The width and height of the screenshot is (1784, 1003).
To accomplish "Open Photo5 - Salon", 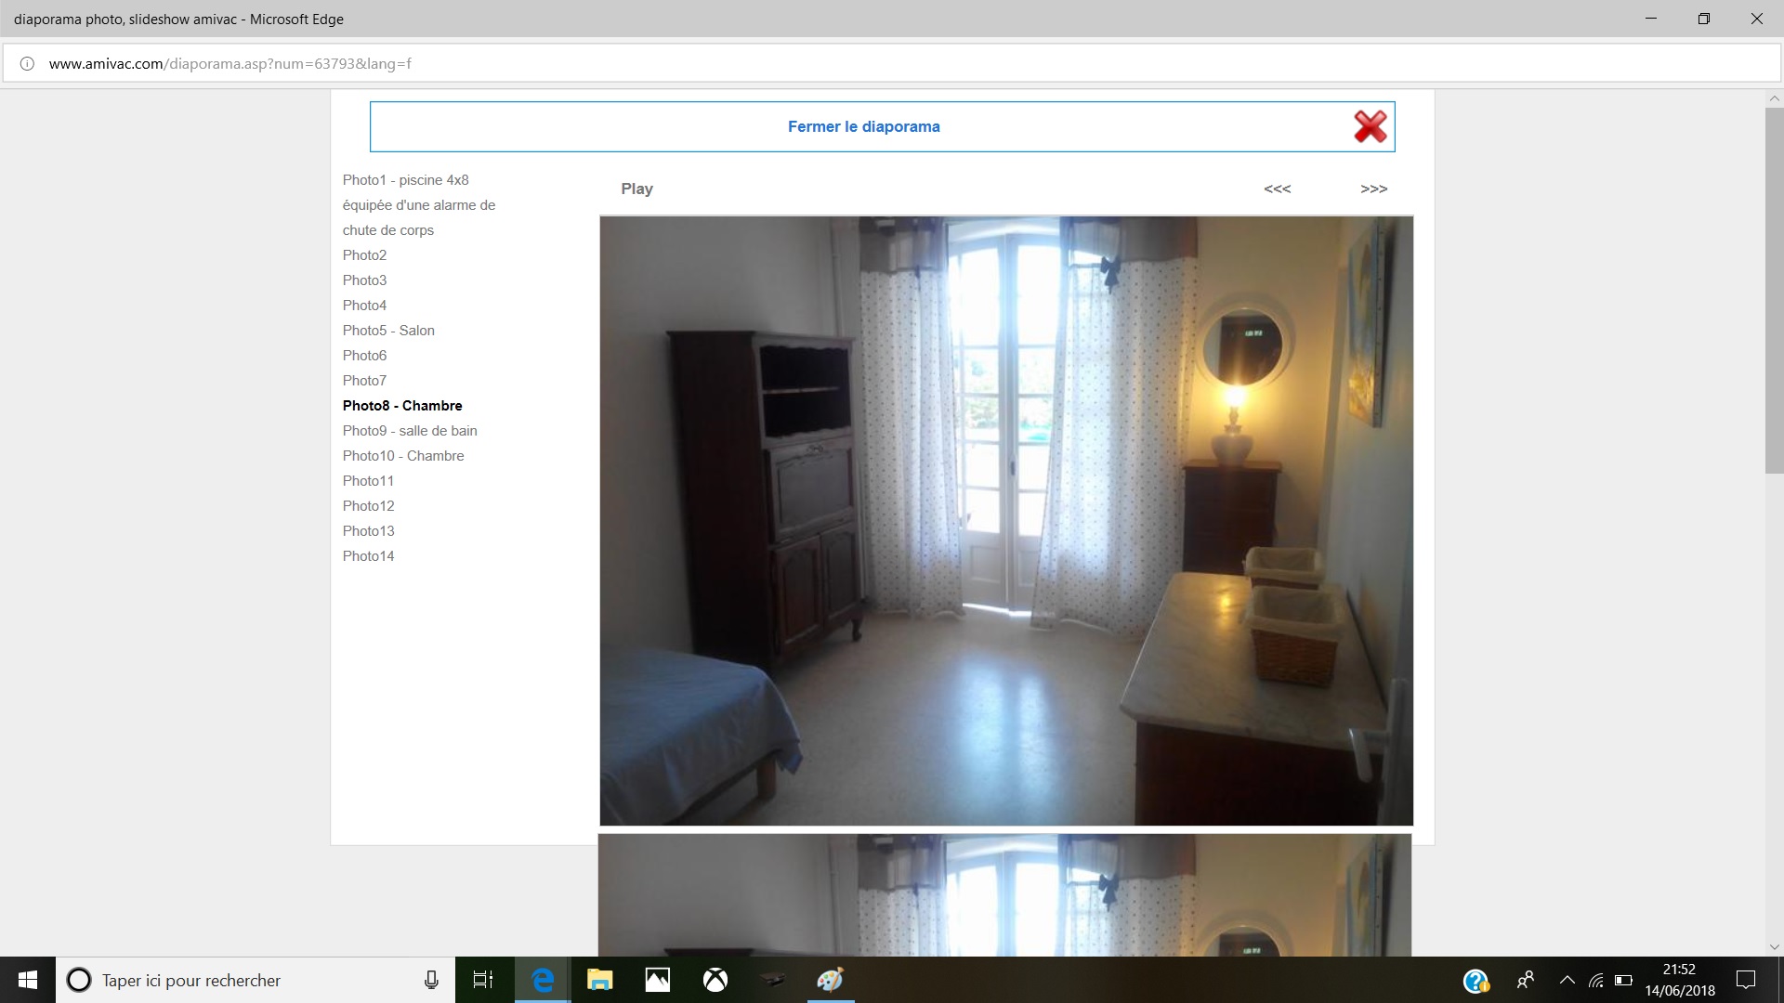I will pos(388,331).
